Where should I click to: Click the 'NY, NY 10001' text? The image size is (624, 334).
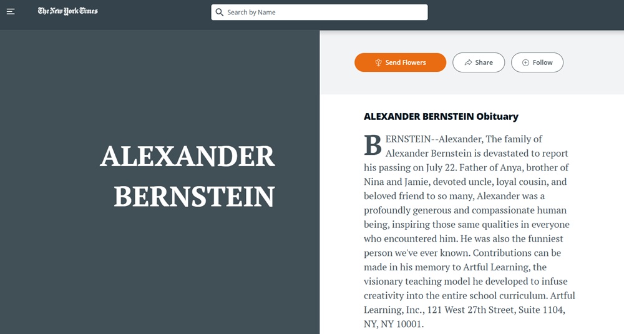point(394,324)
